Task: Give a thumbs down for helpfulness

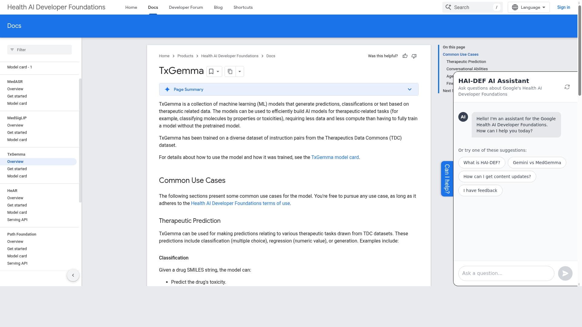Action: [414, 56]
